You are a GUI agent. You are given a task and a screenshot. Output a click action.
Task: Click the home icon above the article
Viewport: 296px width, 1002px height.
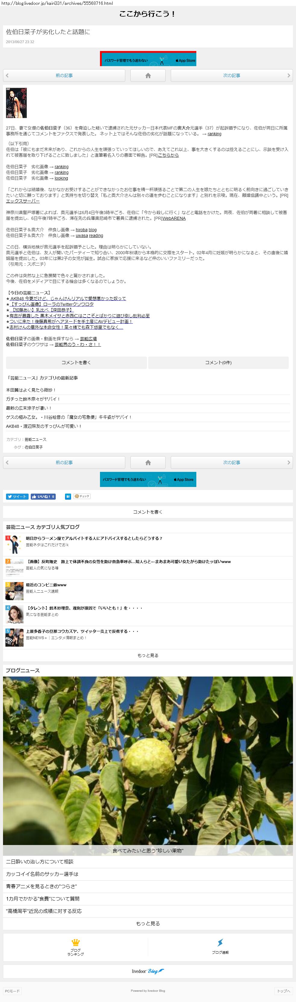[148, 75]
